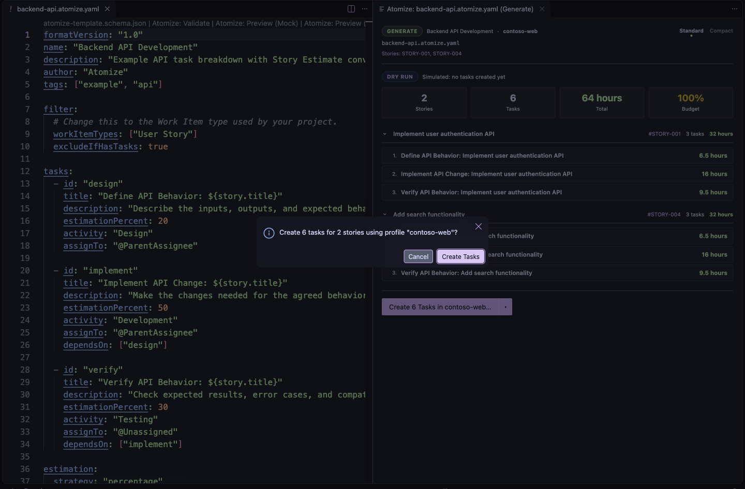Open the atomize-template.schema.json code lens link
The width and height of the screenshot is (745, 489).
[95, 23]
